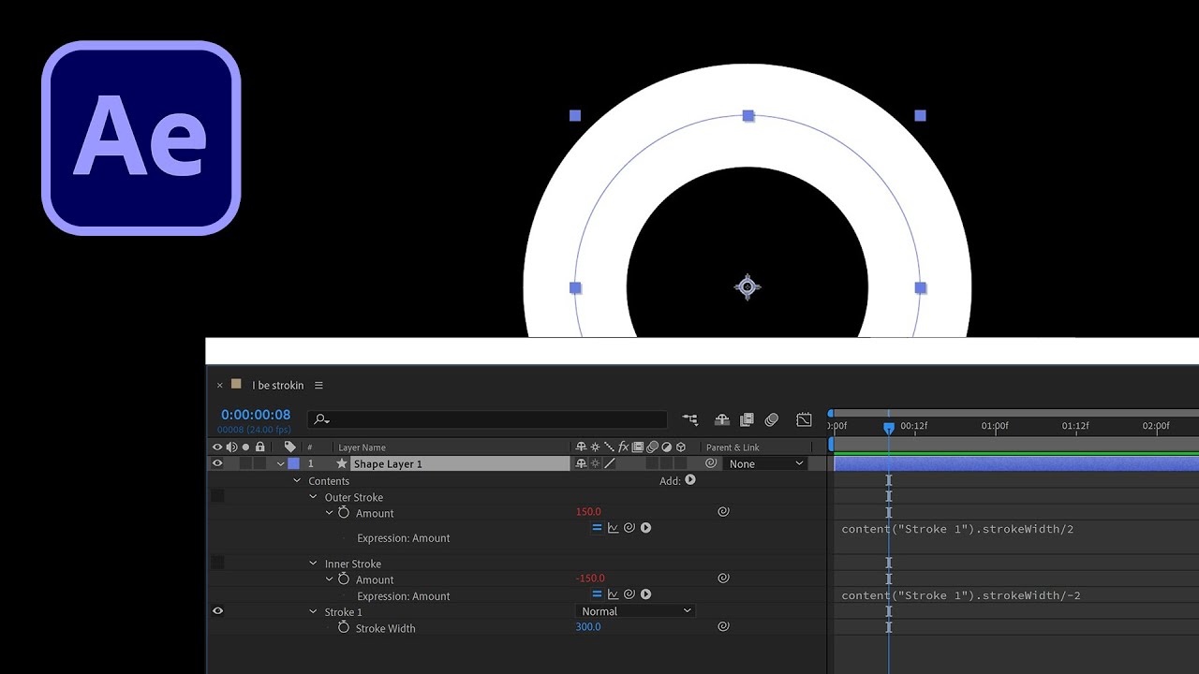
Task: Click the Outer Stroke Amount value 150.0
Action: click(x=588, y=512)
